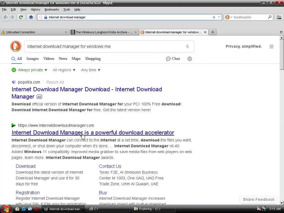
Task: Open the History menu
Action: (x=35, y=9)
